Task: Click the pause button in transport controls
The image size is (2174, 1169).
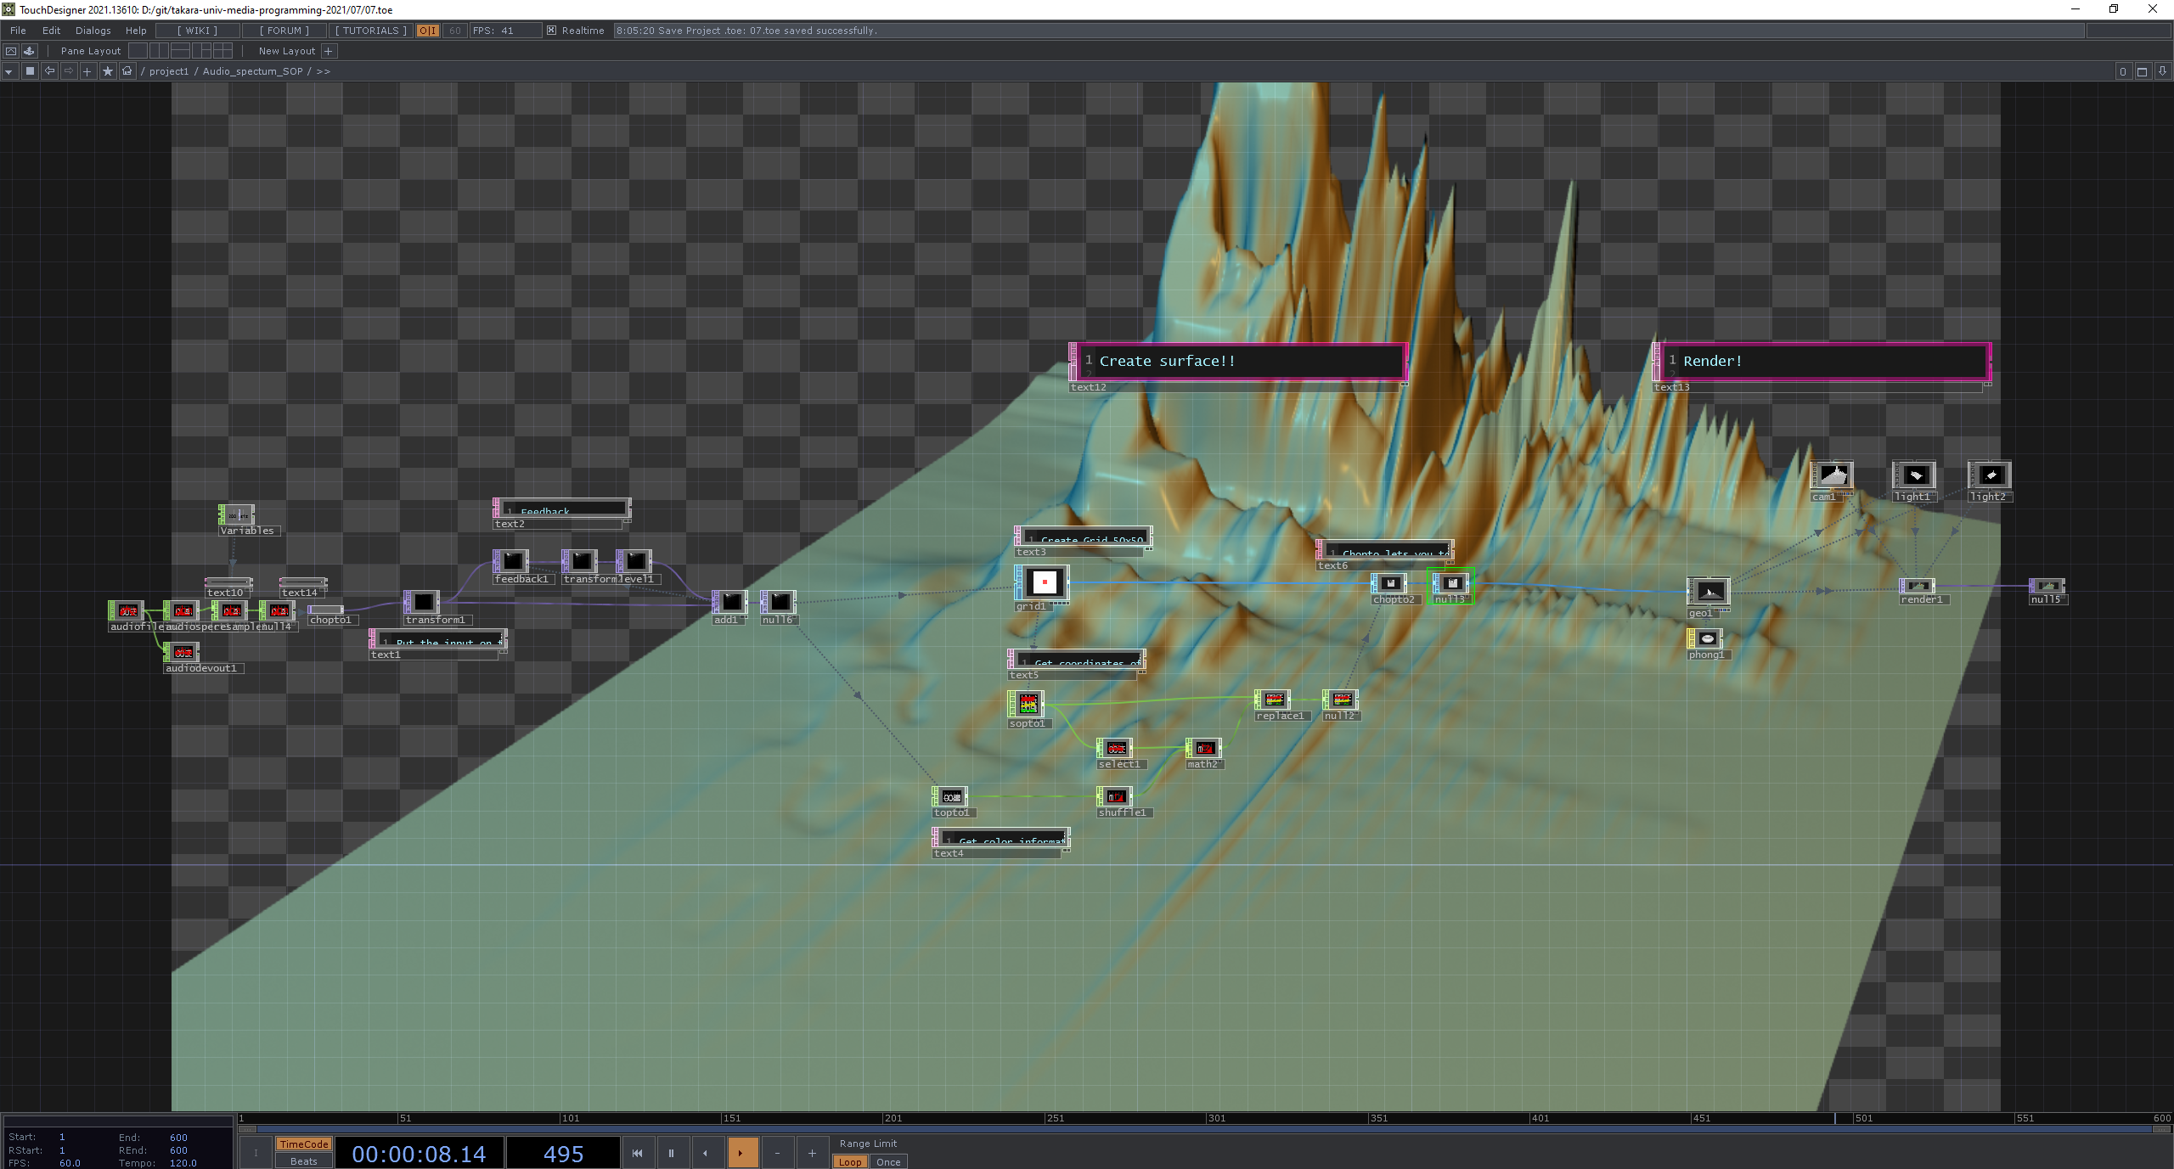Action: [671, 1153]
